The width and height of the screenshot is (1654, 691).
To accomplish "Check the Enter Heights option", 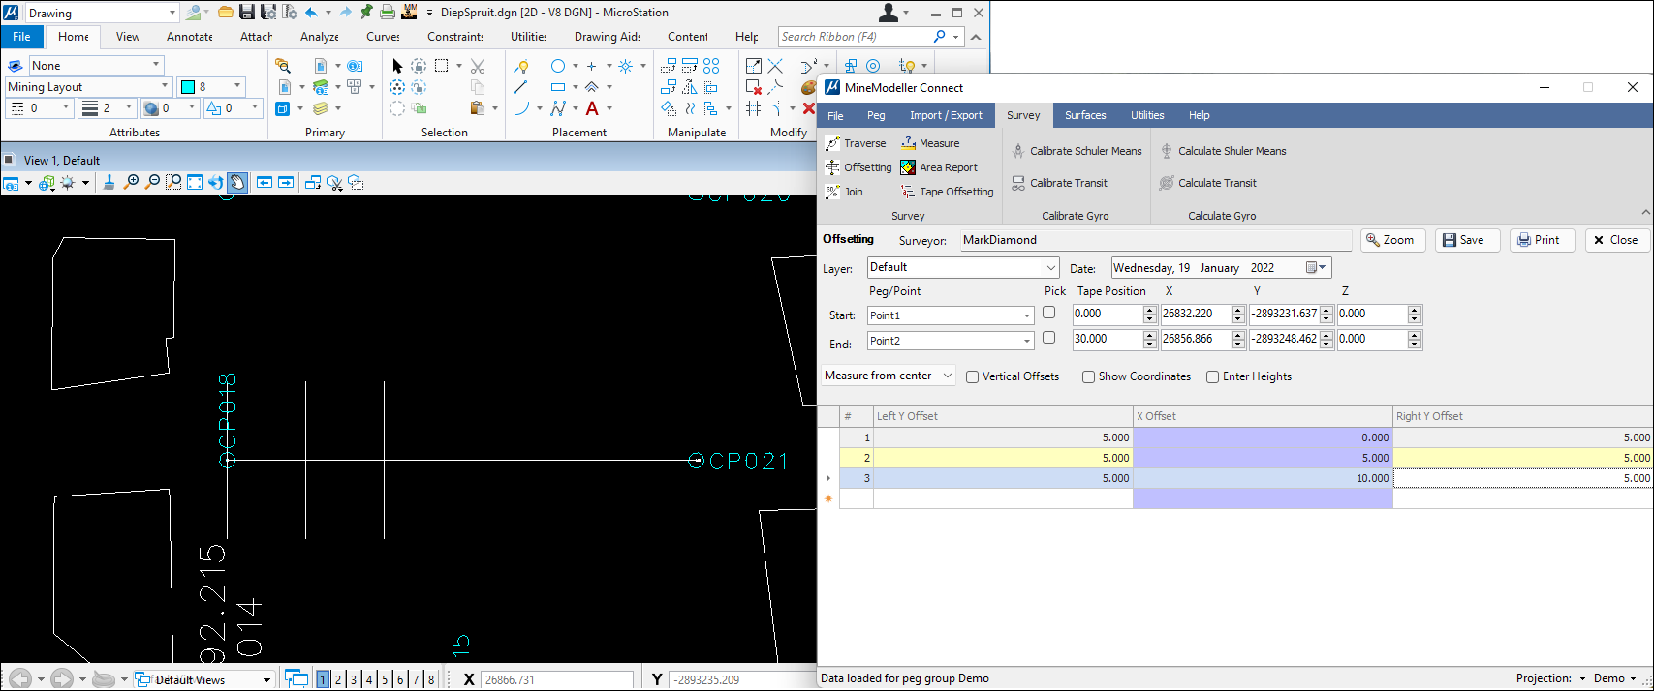I will pos(1213,376).
